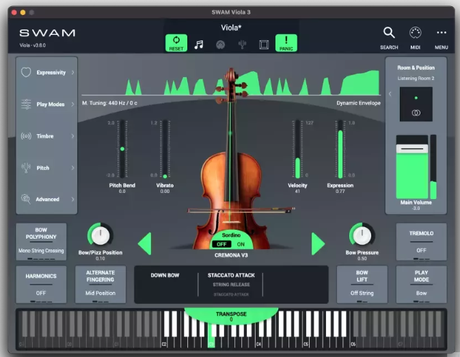Switch Sordino to OFF
The height and width of the screenshot is (357, 460).
221,244
